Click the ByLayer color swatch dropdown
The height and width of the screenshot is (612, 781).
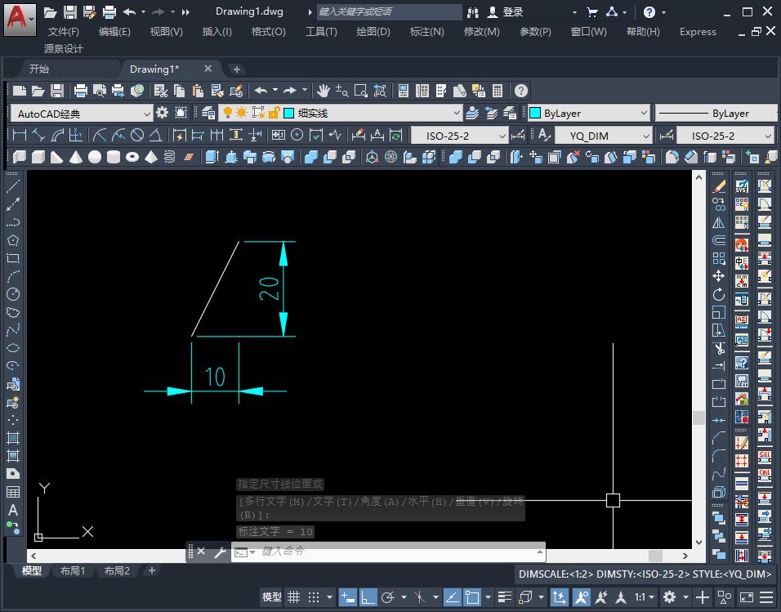click(x=588, y=113)
